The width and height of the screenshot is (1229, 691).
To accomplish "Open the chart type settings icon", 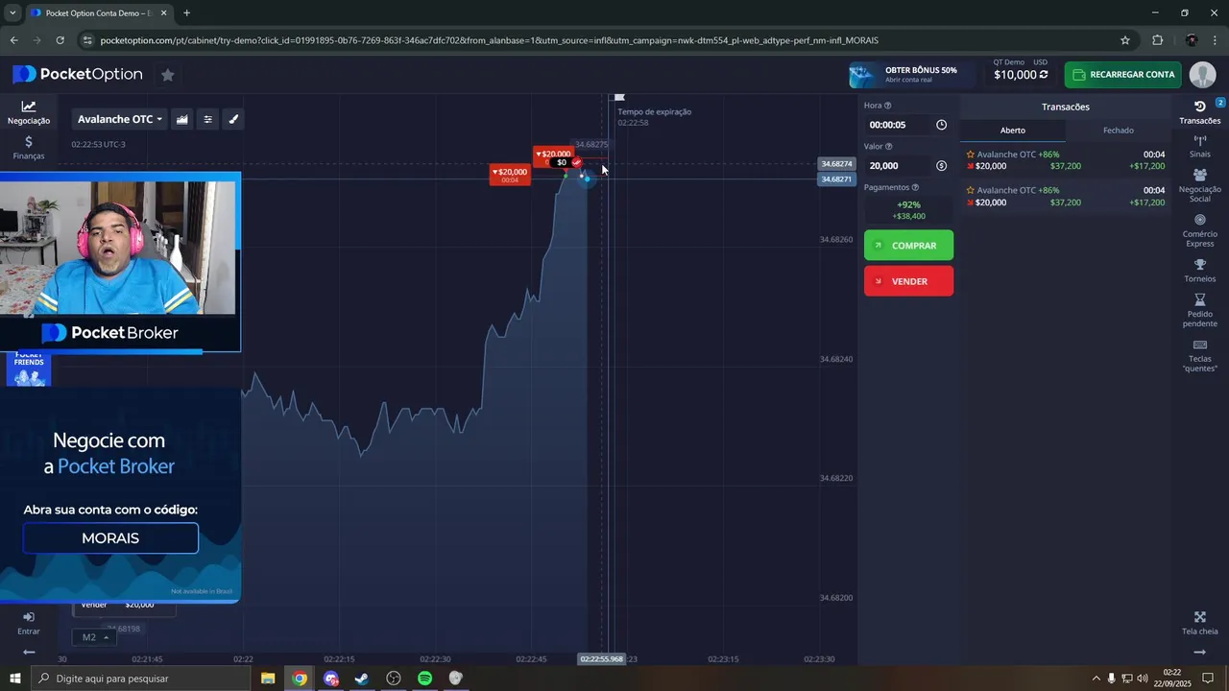I will pos(181,119).
